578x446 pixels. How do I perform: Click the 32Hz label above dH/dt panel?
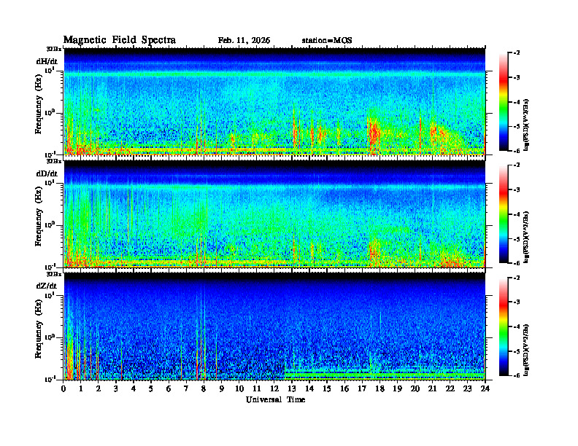[54, 49]
